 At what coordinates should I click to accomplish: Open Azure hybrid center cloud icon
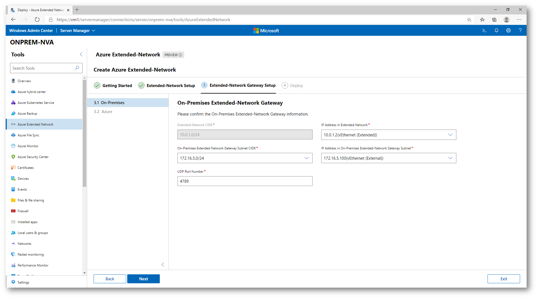(13, 92)
